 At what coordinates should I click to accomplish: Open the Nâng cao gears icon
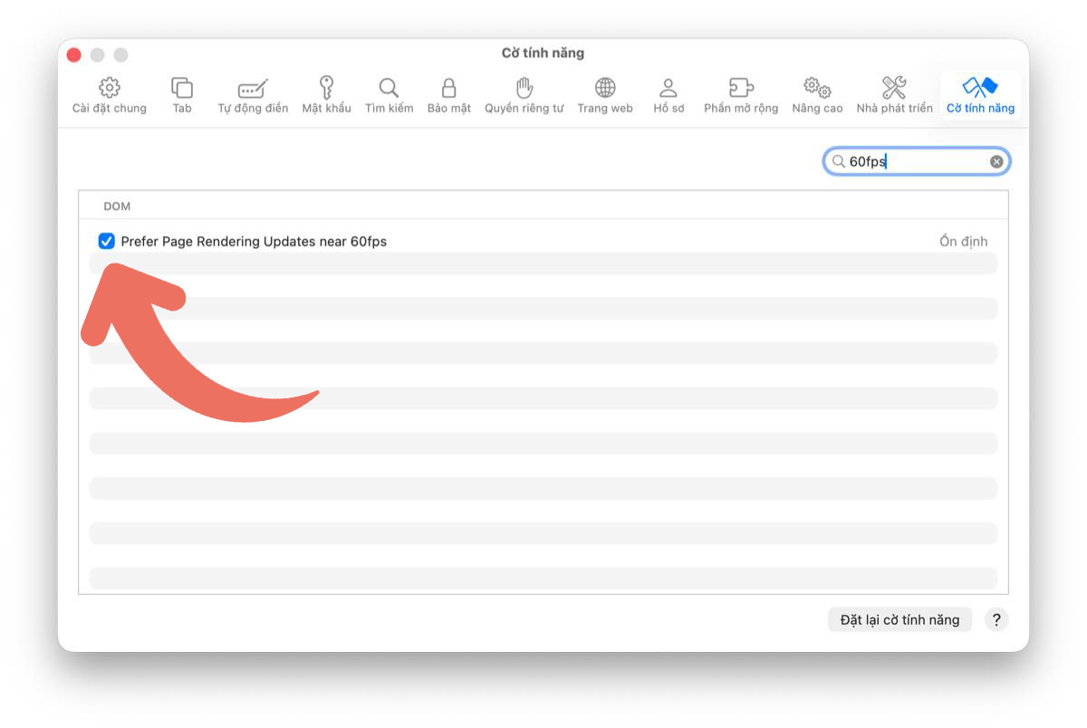coord(817,88)
